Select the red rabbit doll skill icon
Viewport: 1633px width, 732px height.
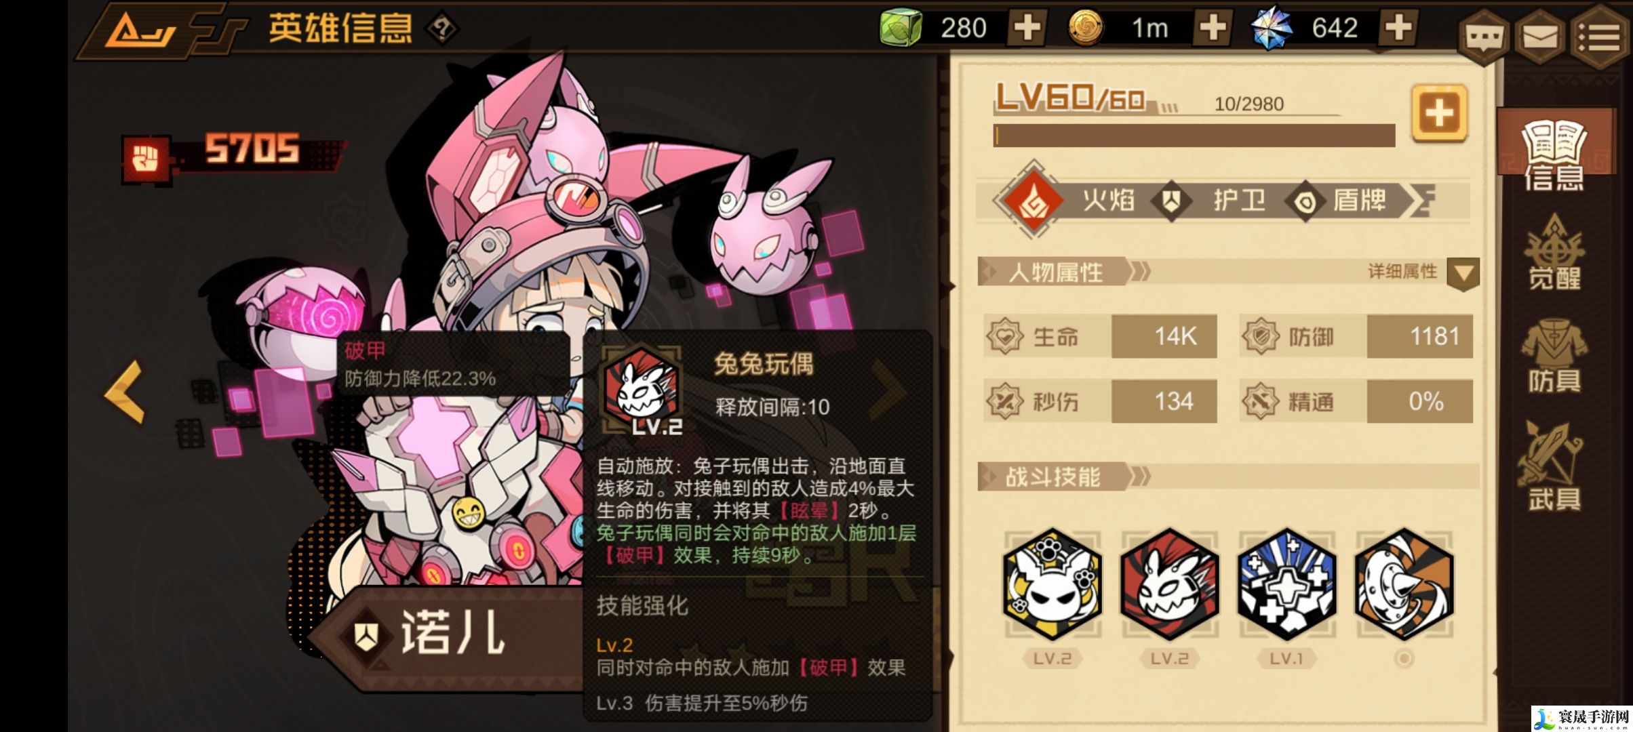(x=1169, y=584)
